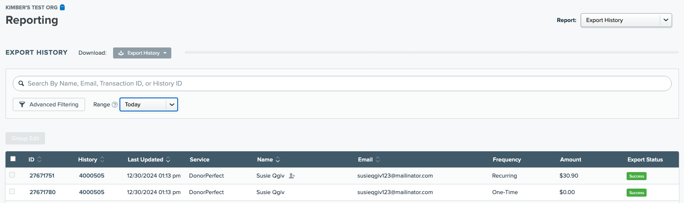
Task: Open the Export History download dropdown button
Action: coord(142,53)
